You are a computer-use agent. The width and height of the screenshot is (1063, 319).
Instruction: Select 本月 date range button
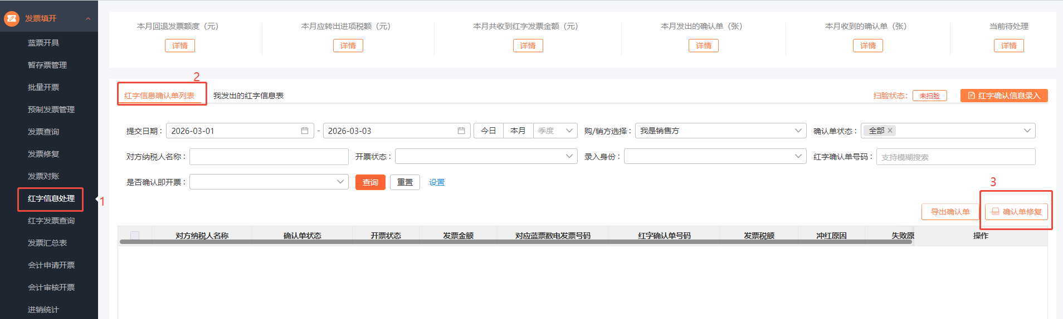[518, 131]
